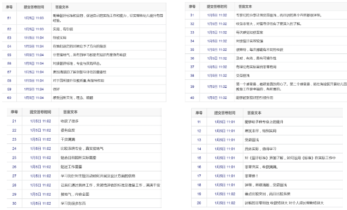Click '提交答卷时间' header in table with row 31

217,7
